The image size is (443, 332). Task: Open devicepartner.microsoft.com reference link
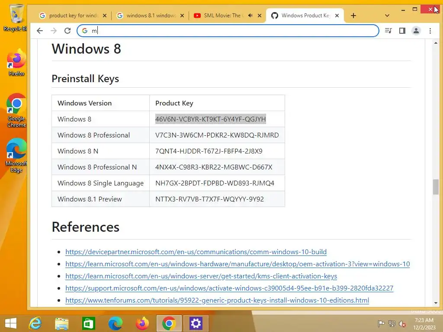coord(196,252)
